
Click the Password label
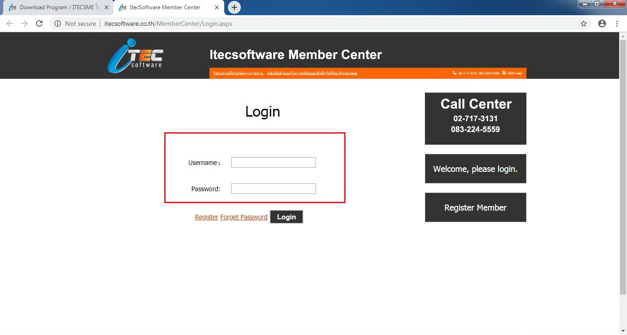click(x=206, y=189)
